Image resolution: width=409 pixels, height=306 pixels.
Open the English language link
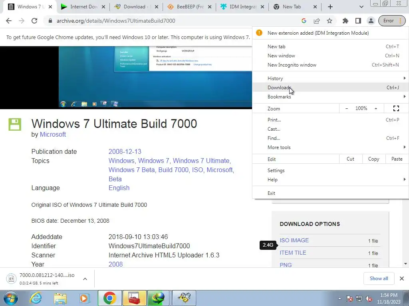coord(119,188)
